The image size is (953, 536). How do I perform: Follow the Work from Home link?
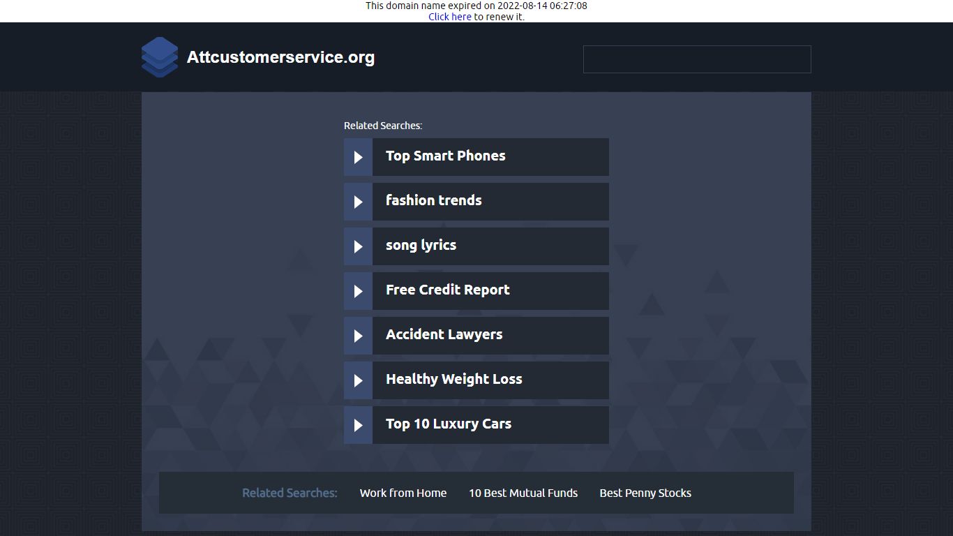coord(403,493)
